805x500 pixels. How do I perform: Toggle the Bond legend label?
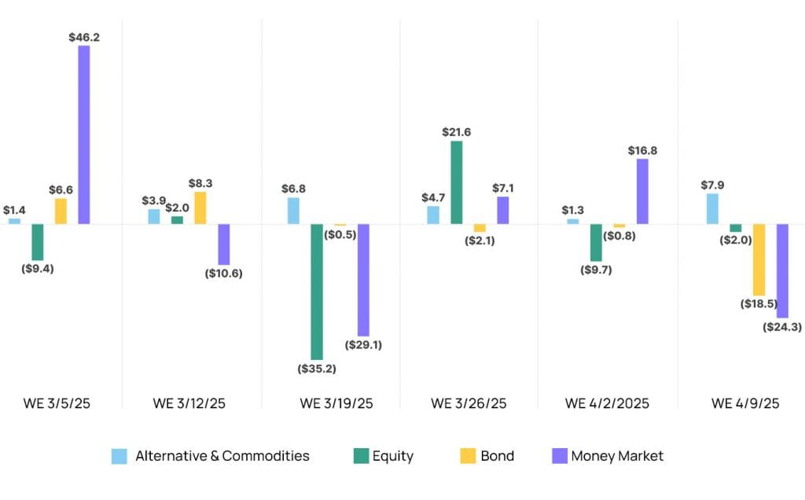point(497,456)
